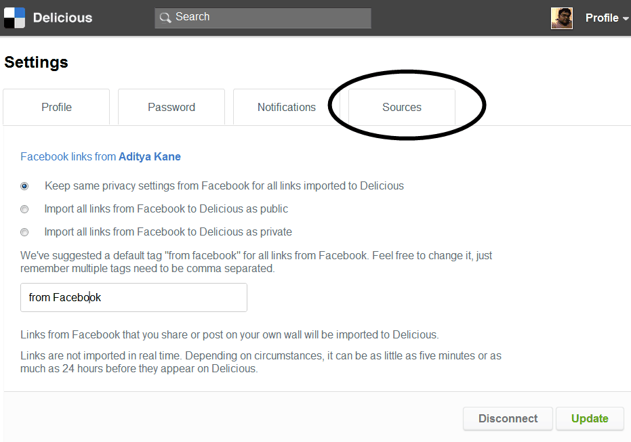The width and height of the screenshot is (631, 442).
Task: Click the green Update button
Action: [590, 419]
